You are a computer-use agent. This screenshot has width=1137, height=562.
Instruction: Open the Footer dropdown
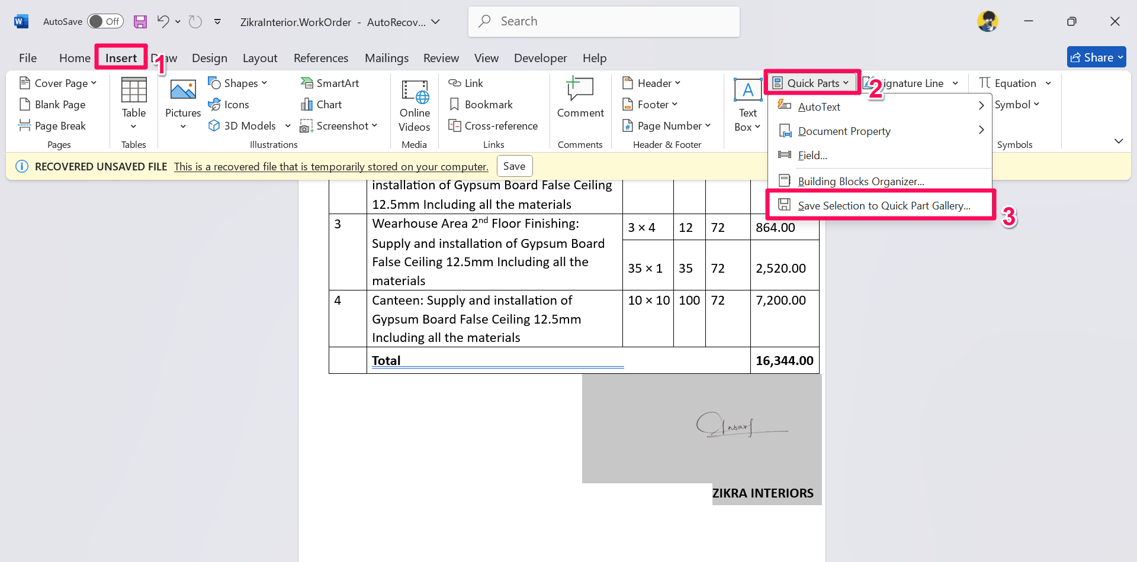tap(650, 105)
